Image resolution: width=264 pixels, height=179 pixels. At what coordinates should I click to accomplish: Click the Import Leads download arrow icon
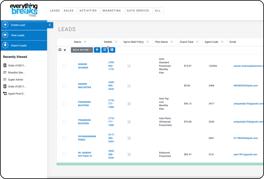pos(5,45)
